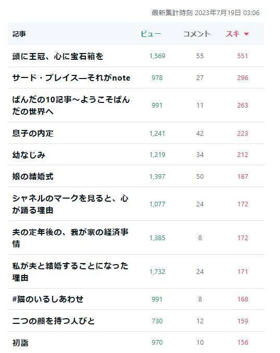280x353 pixels.
Task: Open article ぱんだの10記事～ようこそぱんだの世界へ
Action: coord(71,106)
